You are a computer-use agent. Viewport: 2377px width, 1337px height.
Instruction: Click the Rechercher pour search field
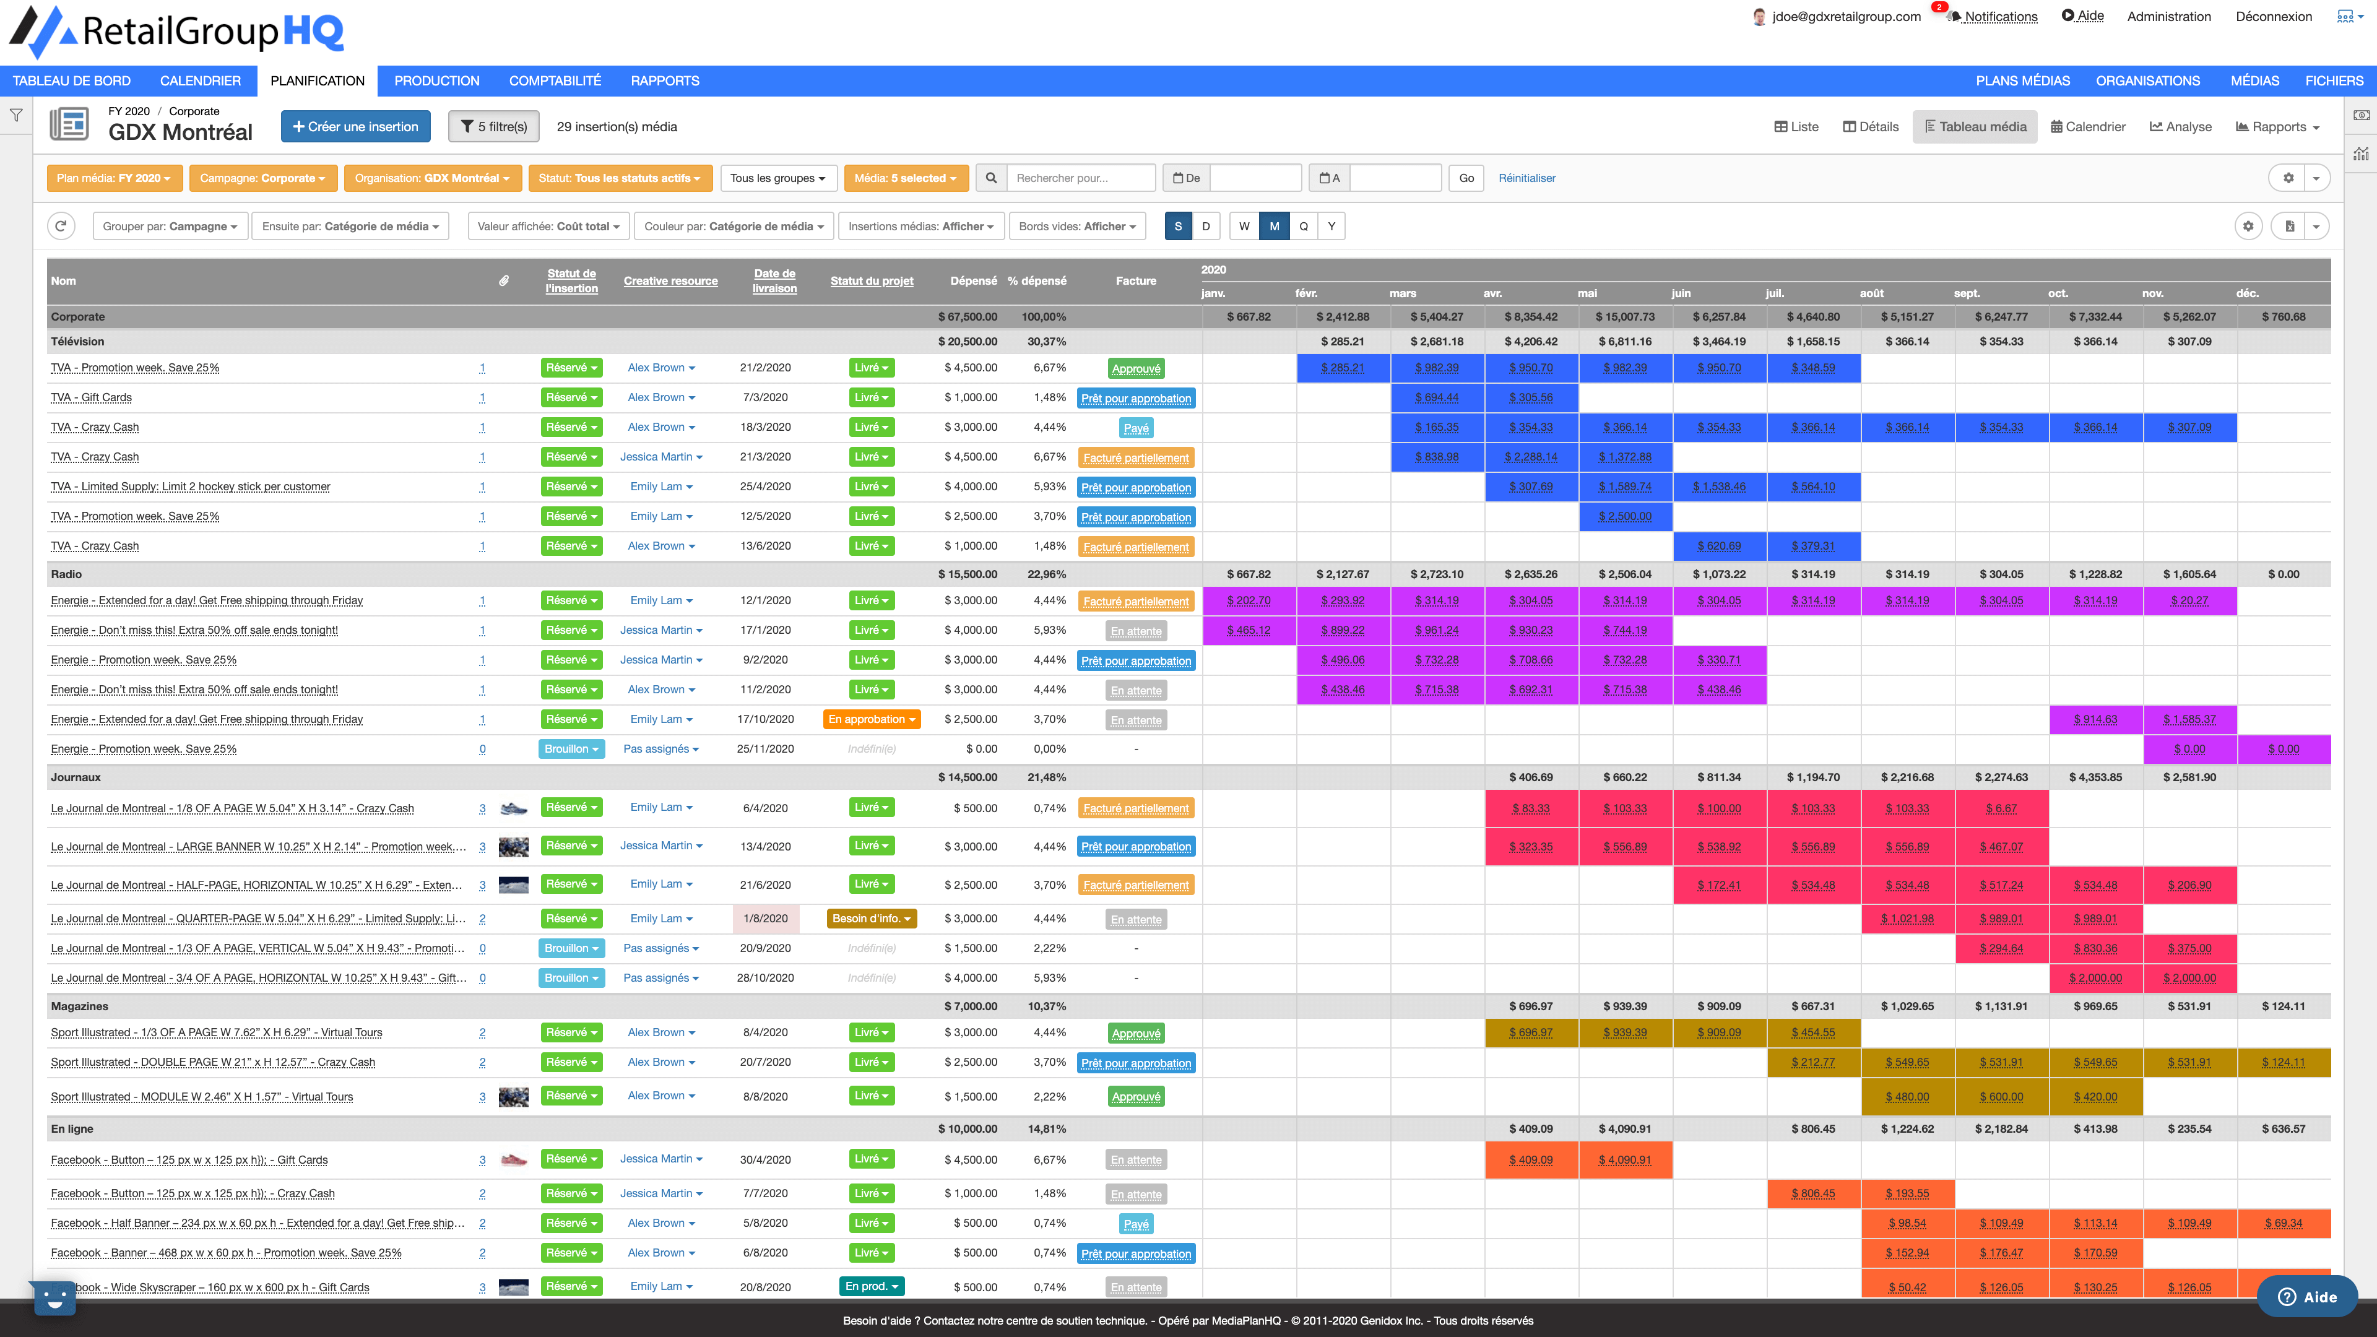click(x=1081, y=178)
